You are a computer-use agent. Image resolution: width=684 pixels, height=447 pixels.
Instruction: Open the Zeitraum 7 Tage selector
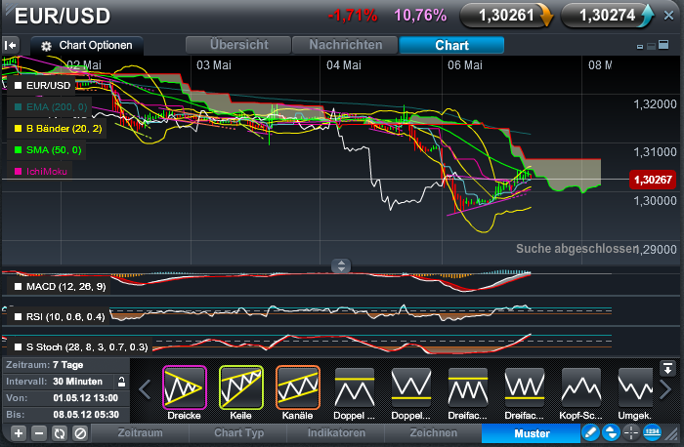point(65,365)
